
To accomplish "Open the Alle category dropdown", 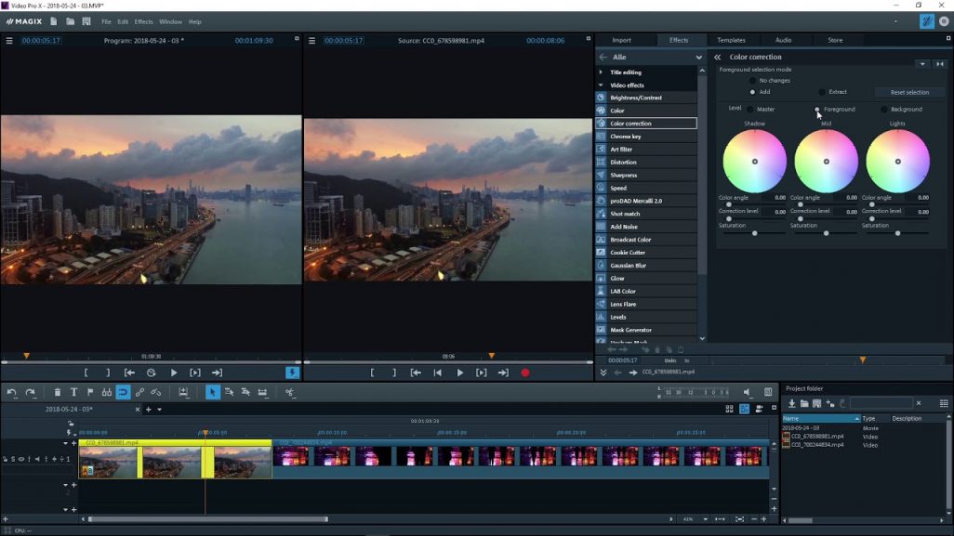I will [x=698, y=57].
